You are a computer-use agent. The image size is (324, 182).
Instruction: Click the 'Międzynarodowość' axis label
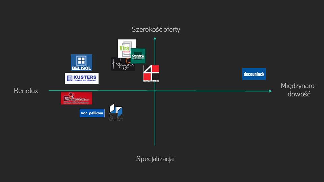pos(299,90)
